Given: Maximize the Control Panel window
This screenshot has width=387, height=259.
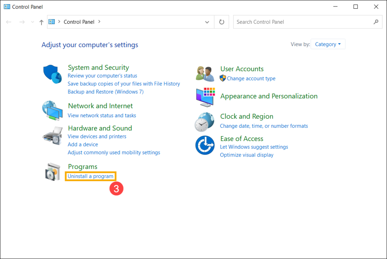Looking at the screenshot, I should [356, 7].
